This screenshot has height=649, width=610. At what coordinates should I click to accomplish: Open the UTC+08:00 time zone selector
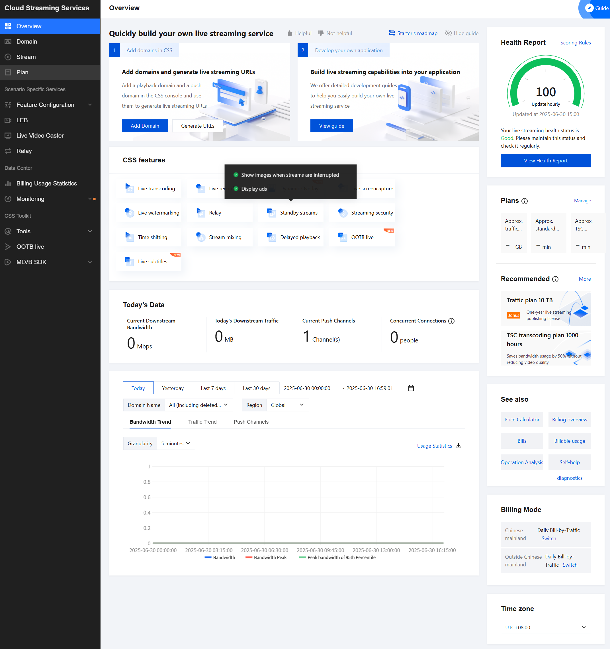[545, 627]
